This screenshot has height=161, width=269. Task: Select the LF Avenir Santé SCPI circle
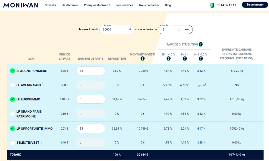12,85
